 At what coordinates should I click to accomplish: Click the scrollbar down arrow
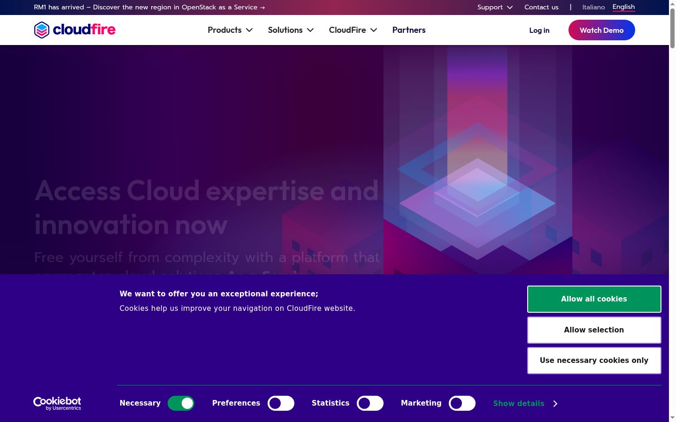[x=672, y=418]
